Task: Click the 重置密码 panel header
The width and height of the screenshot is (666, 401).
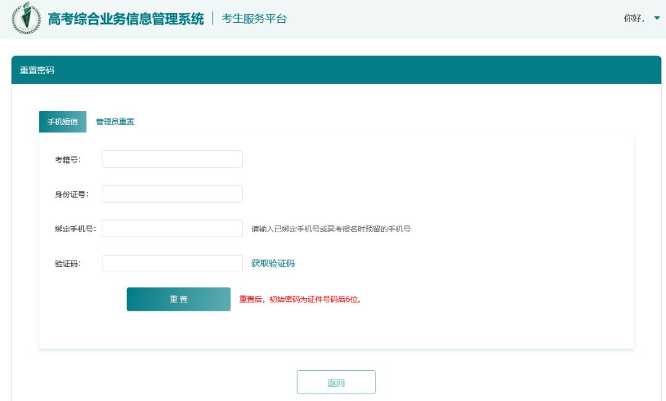Action: point(37,70)
